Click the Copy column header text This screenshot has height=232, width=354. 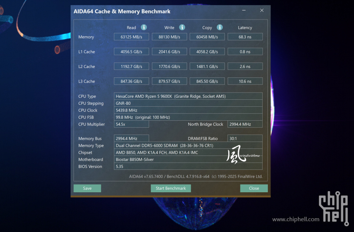207,28
